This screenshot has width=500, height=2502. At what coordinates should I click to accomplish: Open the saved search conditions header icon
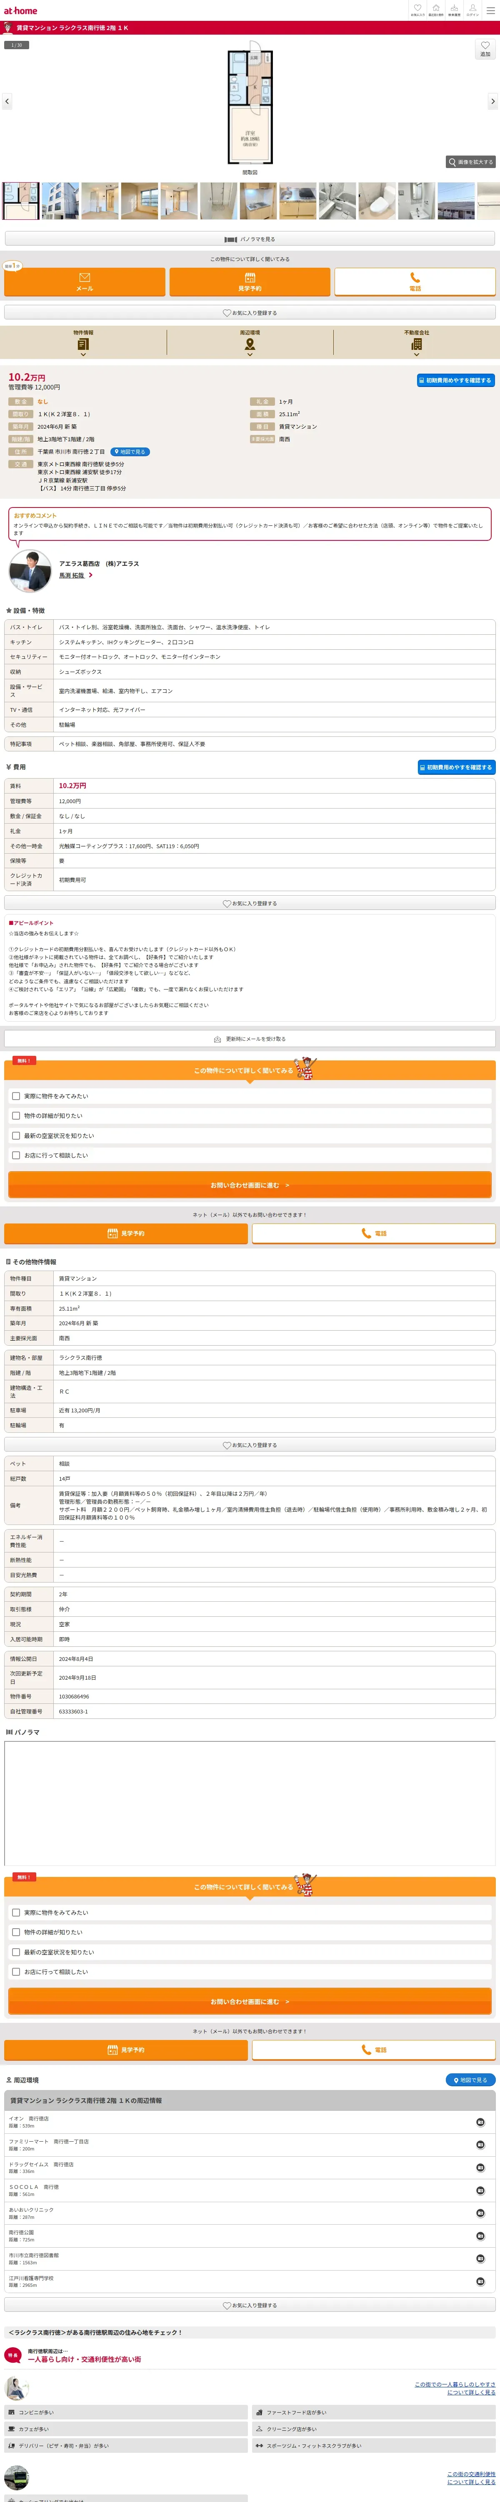454,10
